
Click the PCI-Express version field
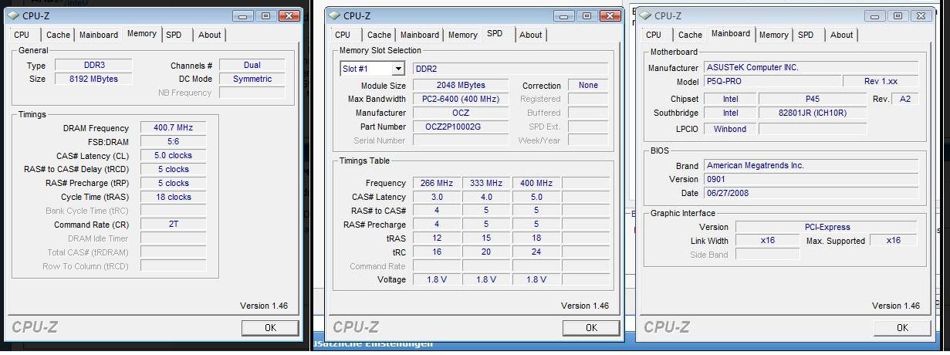(x=827, y=227)
